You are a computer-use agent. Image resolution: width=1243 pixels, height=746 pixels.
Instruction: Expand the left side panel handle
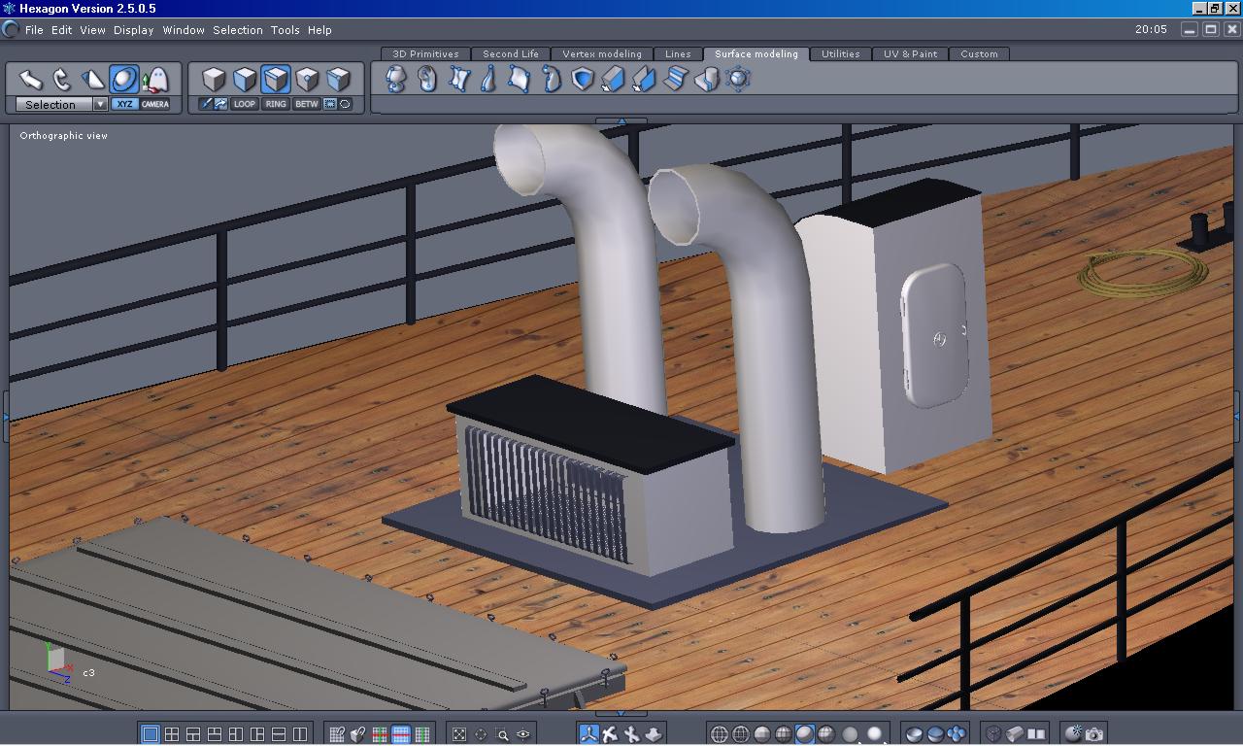pyautogui.click(x=5, y=416)
